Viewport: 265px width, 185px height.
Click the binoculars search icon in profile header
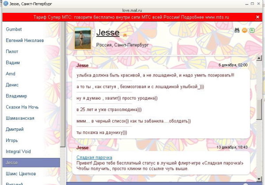pos(237,31)
